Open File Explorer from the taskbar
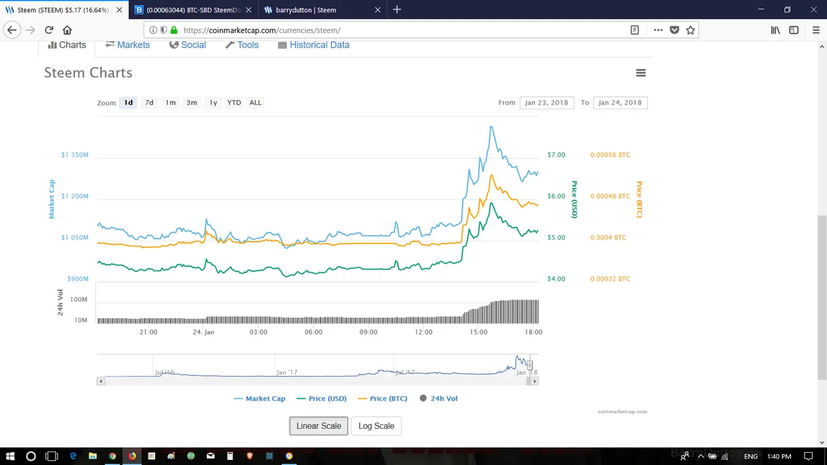Screen dimensions: 827x465 (92, 456)
